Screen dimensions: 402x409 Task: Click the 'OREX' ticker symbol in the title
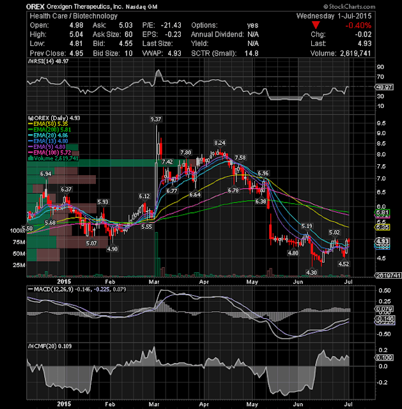pyautogui.click(x=35, y=6)
